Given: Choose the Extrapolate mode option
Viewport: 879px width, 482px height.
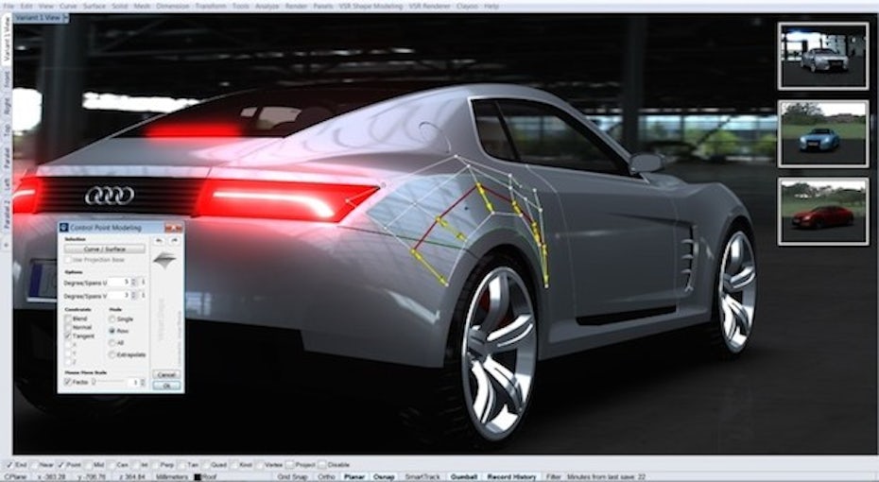Looking at the screenshot, I should click(x=112, y=354).
